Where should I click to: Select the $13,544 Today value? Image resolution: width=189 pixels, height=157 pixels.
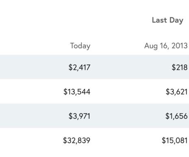tap(77, 92)
